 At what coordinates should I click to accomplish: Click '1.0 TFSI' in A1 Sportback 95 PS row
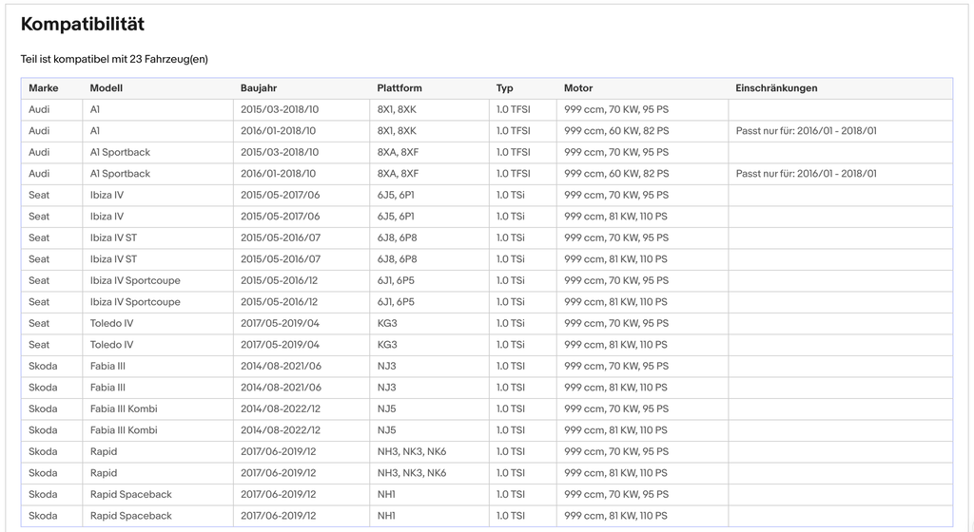tap(513, 153)
